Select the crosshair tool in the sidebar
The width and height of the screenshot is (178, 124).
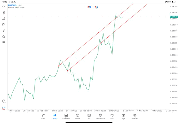pyautogui.click(x=4, y=6)
